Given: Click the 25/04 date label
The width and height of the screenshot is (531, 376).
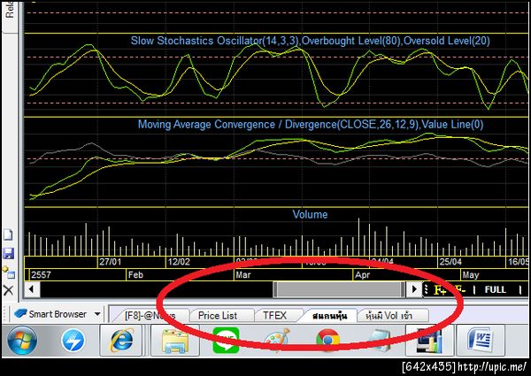Looking at the screenshot, I should tap(450, 262).
